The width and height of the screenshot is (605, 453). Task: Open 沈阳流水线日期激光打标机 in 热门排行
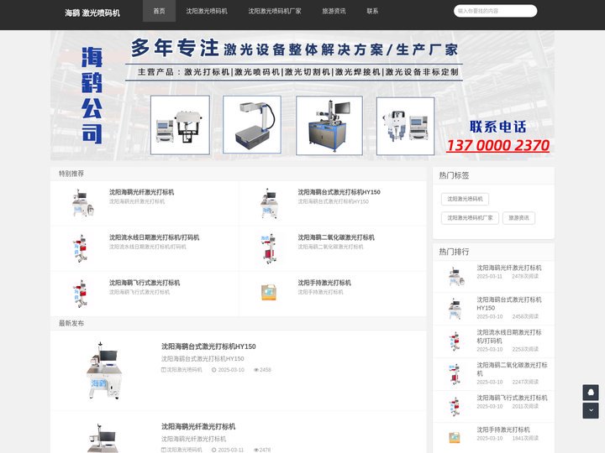click(x=509, y=336)
